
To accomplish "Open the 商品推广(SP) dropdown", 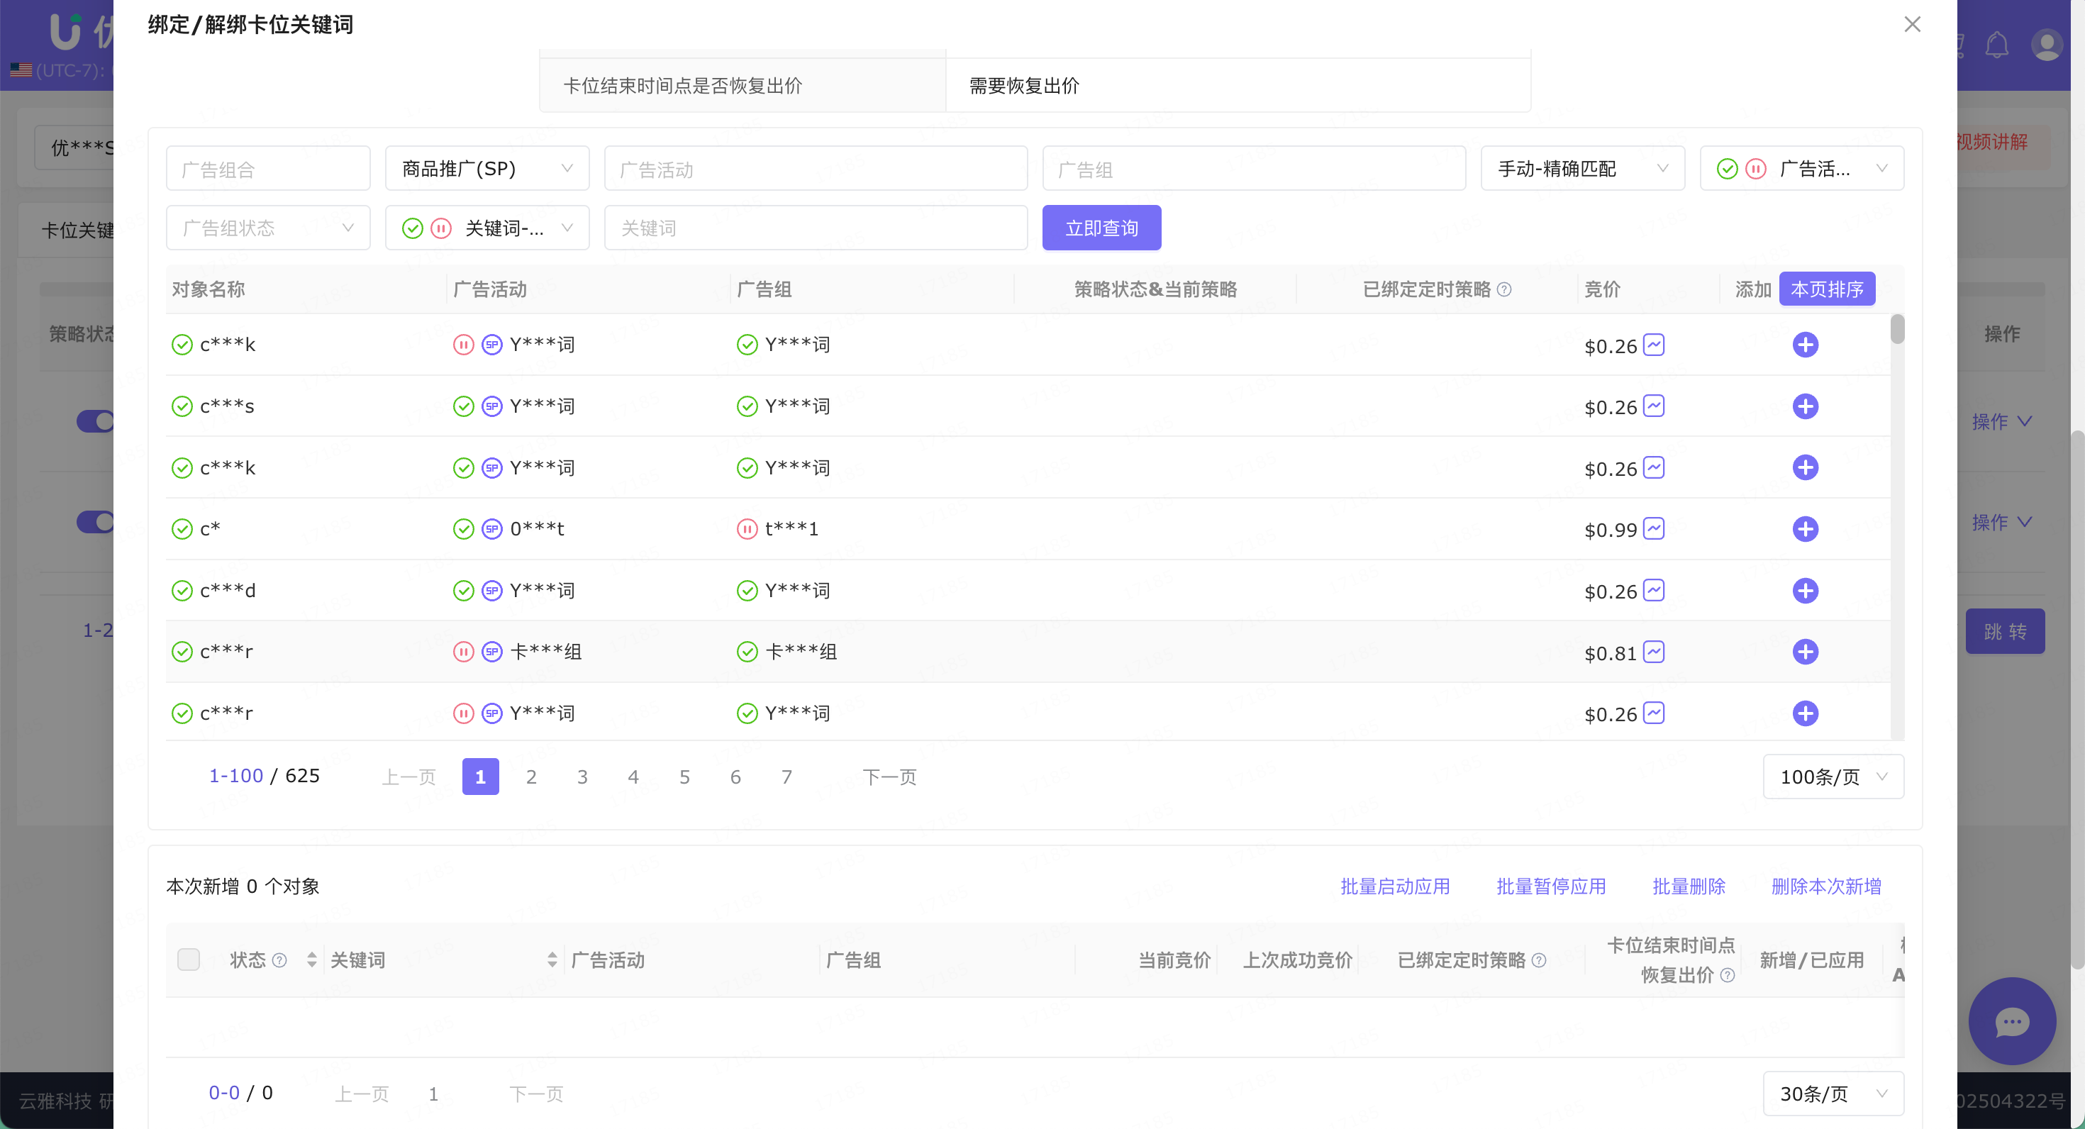I will (486, 168).
